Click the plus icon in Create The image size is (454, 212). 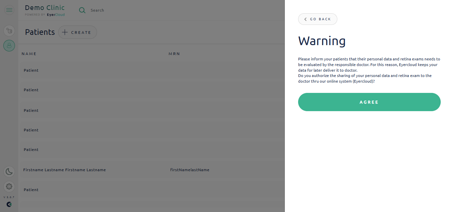[x=65, y=32]
